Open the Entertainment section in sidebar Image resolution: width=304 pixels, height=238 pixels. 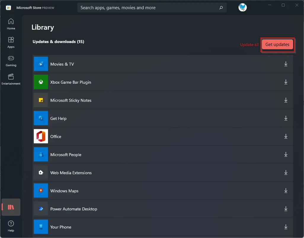click(11, 79)
